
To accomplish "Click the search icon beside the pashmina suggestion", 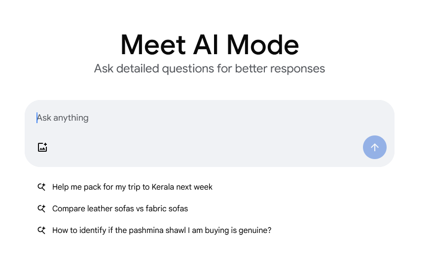I will [x=42, y=230].
